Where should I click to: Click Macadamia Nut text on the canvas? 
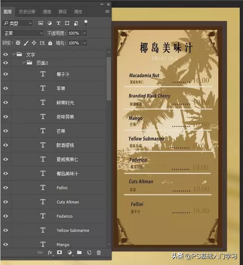[144, 75]
